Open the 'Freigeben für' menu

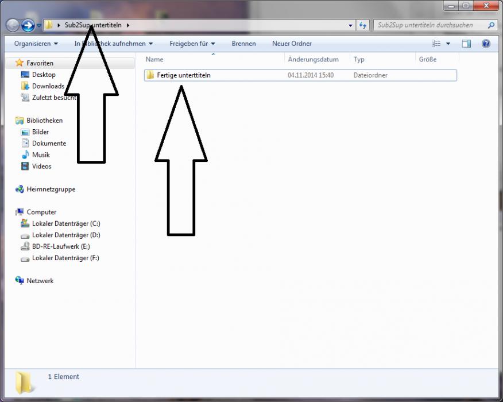192,44
